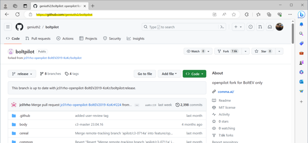Open the sidebar Shopping tag icon
Viewport: 308px width, 143px height.
point(301,43)
